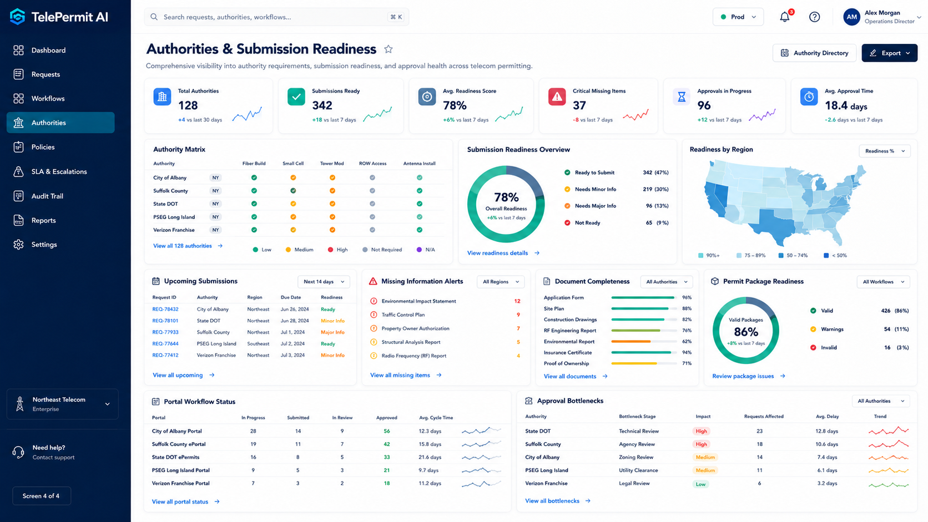This screenshot has width=928, height=522.
Task: Click the Submissions Ready checkmark icon
Action: point(296,97)
